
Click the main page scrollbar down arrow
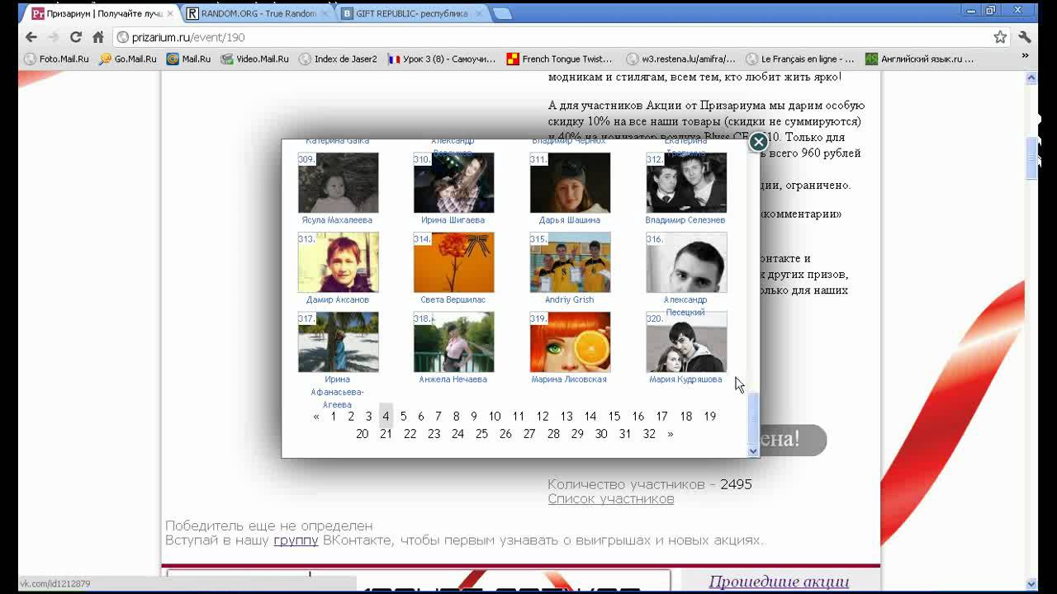1031,583
